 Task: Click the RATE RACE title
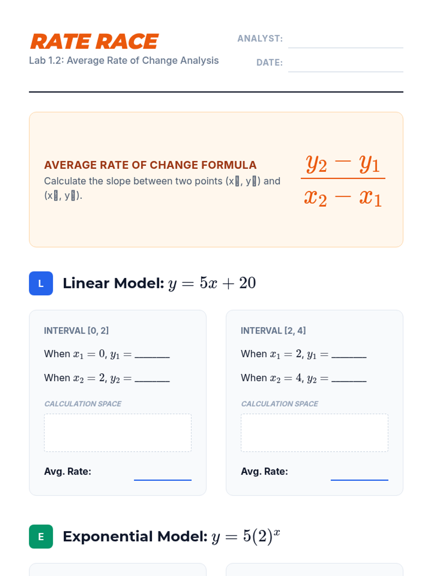[94, 41]
